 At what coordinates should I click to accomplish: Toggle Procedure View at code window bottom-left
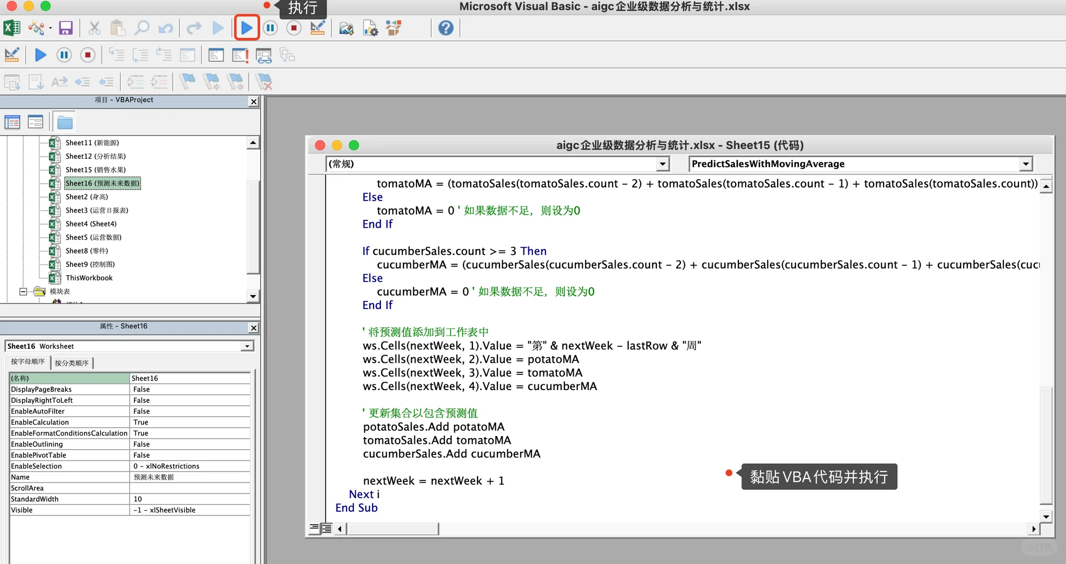coord(314,528)
